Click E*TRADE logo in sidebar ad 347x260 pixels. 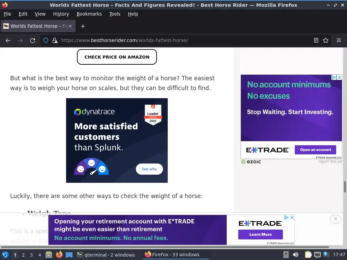(268, 150)
